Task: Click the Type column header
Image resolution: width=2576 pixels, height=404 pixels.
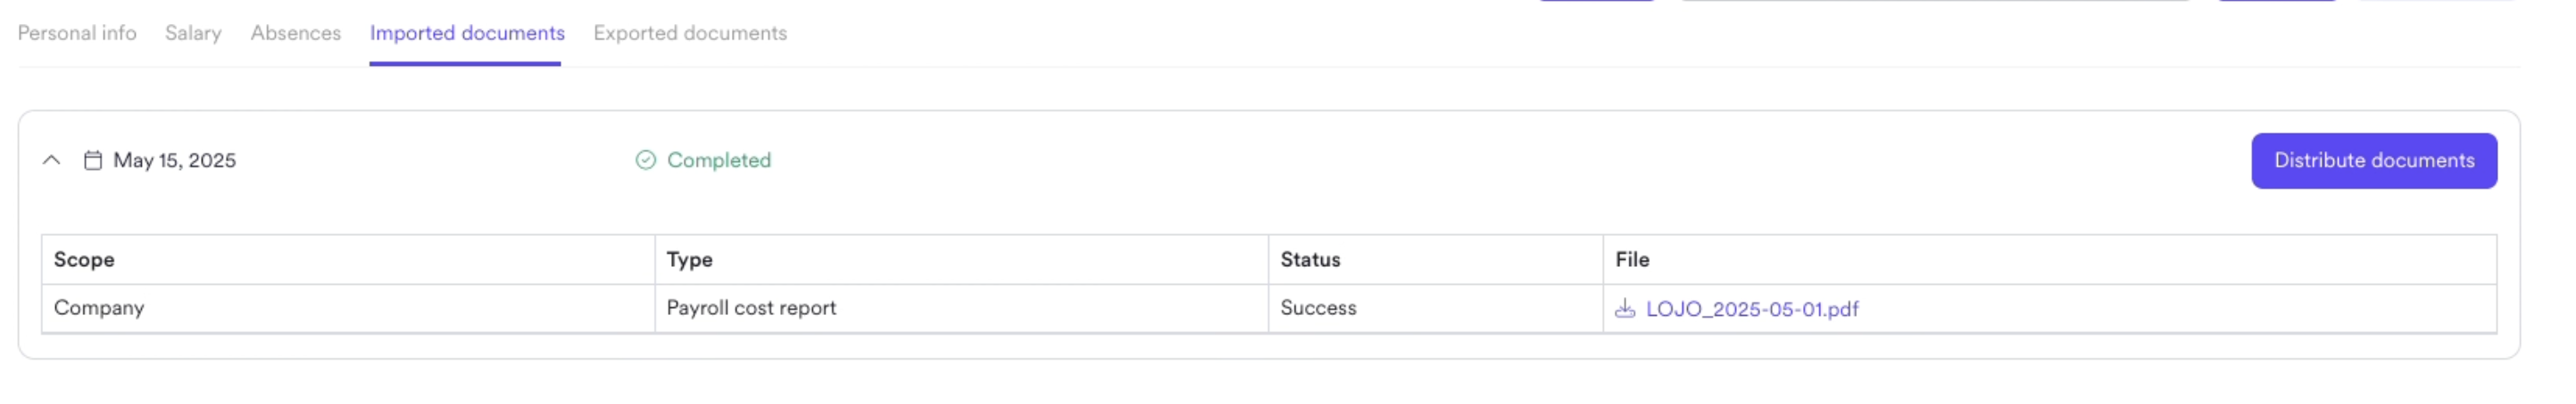Action: pos(690,259)
